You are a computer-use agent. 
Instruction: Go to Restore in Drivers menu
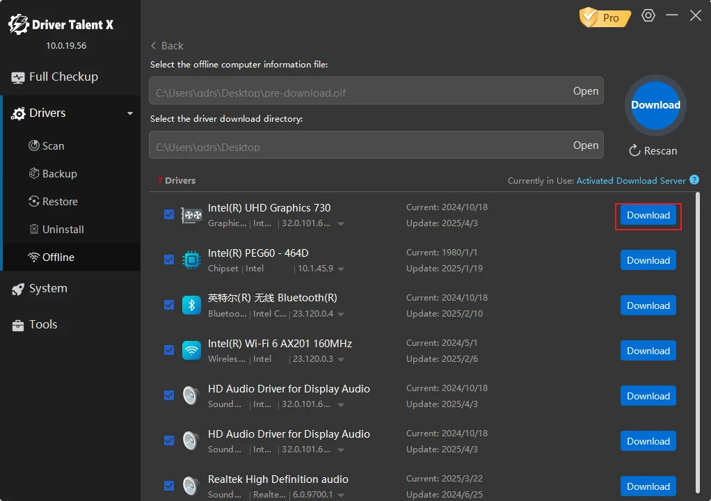click(72, 201)
